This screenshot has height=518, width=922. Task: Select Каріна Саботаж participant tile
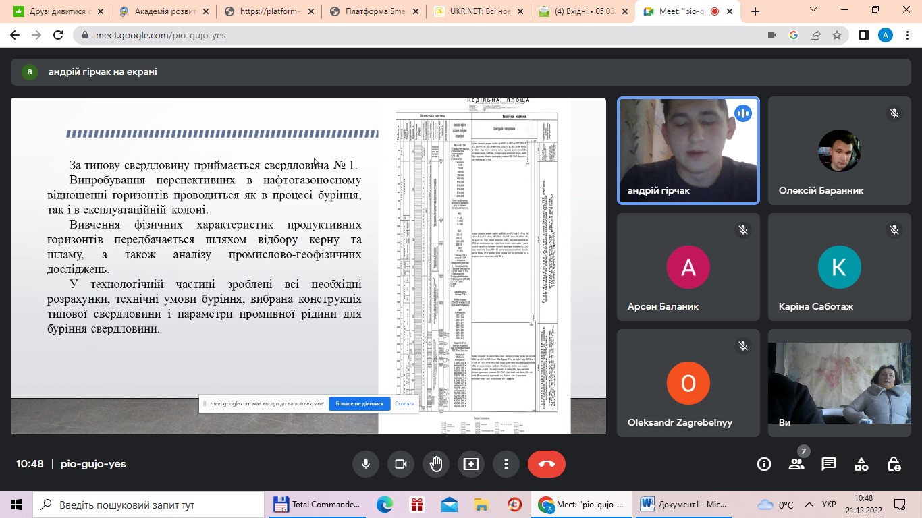pyautogui.click(x=840, y=267)
